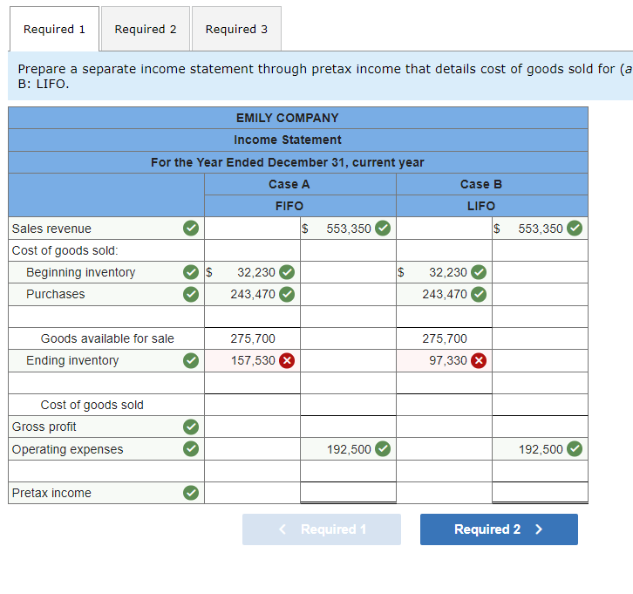633x594 pixels.
Task: Click check icon next to FIFO purchases 243,470
Action: coord(287,294)
